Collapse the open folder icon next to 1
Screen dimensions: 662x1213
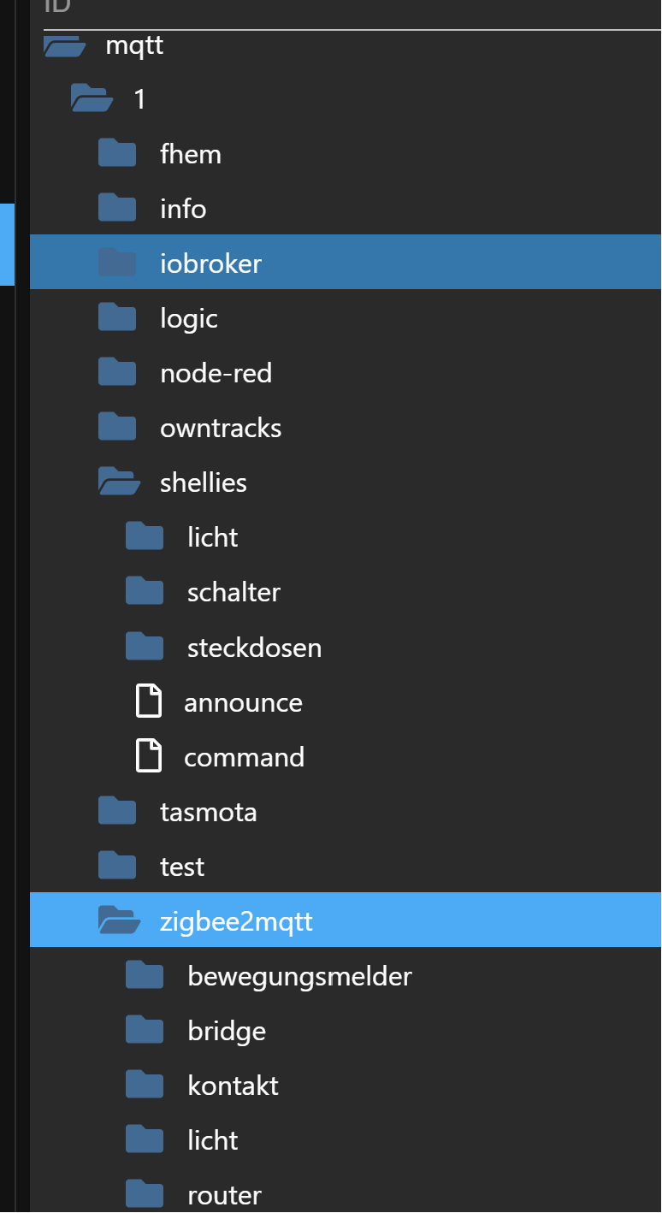click(x=92, y=99)
